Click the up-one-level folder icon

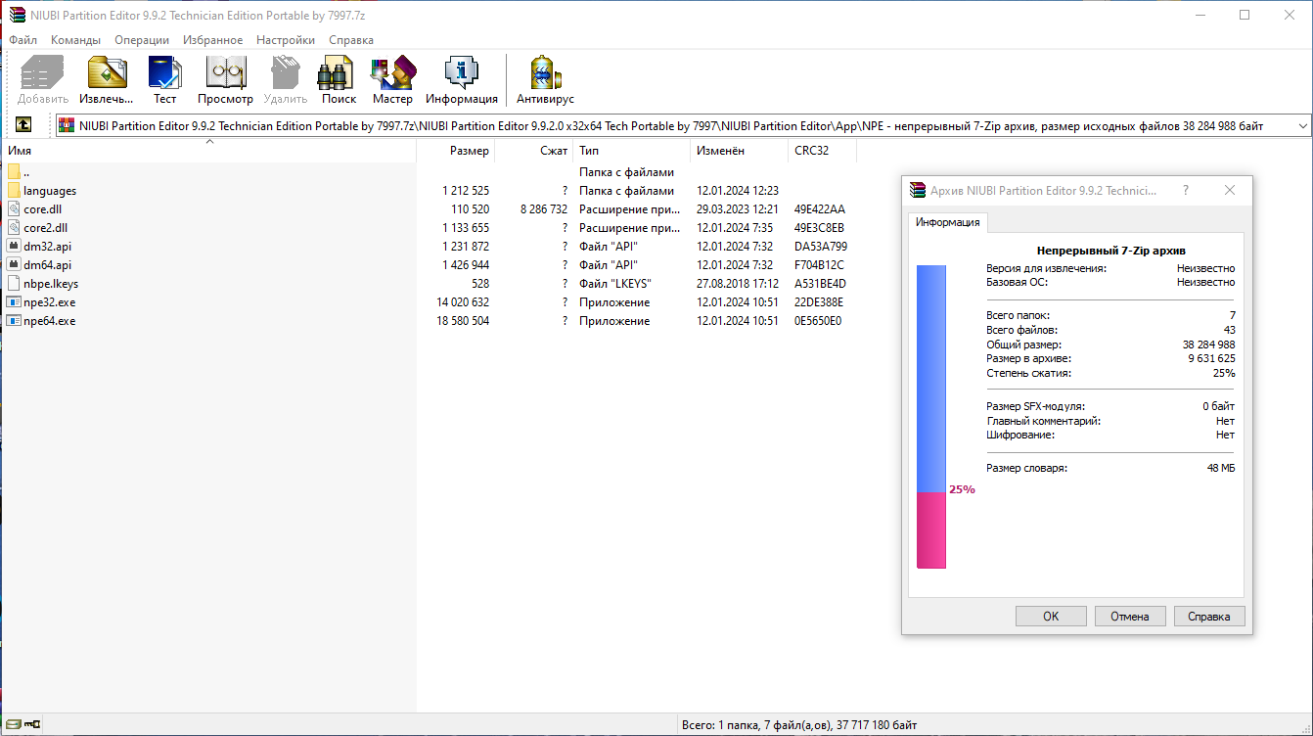pyautogui.click(x=22, y=124)
